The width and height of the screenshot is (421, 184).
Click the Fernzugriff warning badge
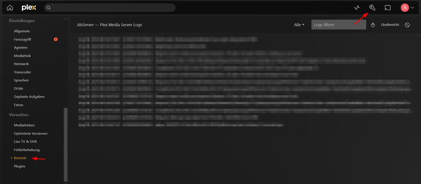click(x=56, y=39)
